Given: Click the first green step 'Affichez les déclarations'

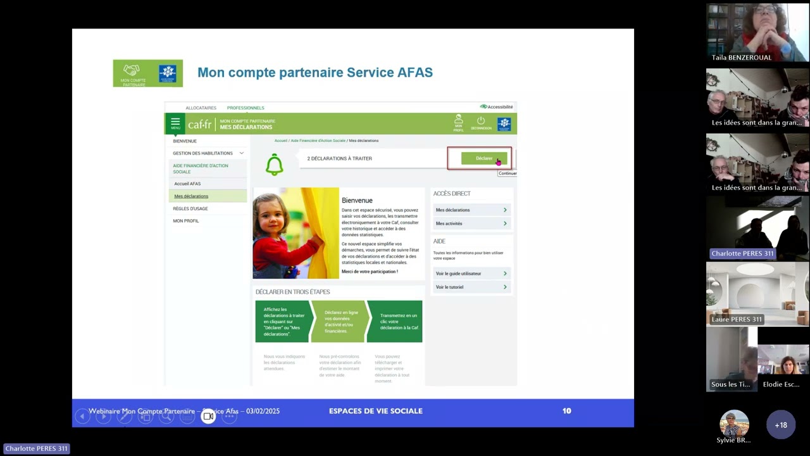Looking at the screenshot, I should point(284,322).
